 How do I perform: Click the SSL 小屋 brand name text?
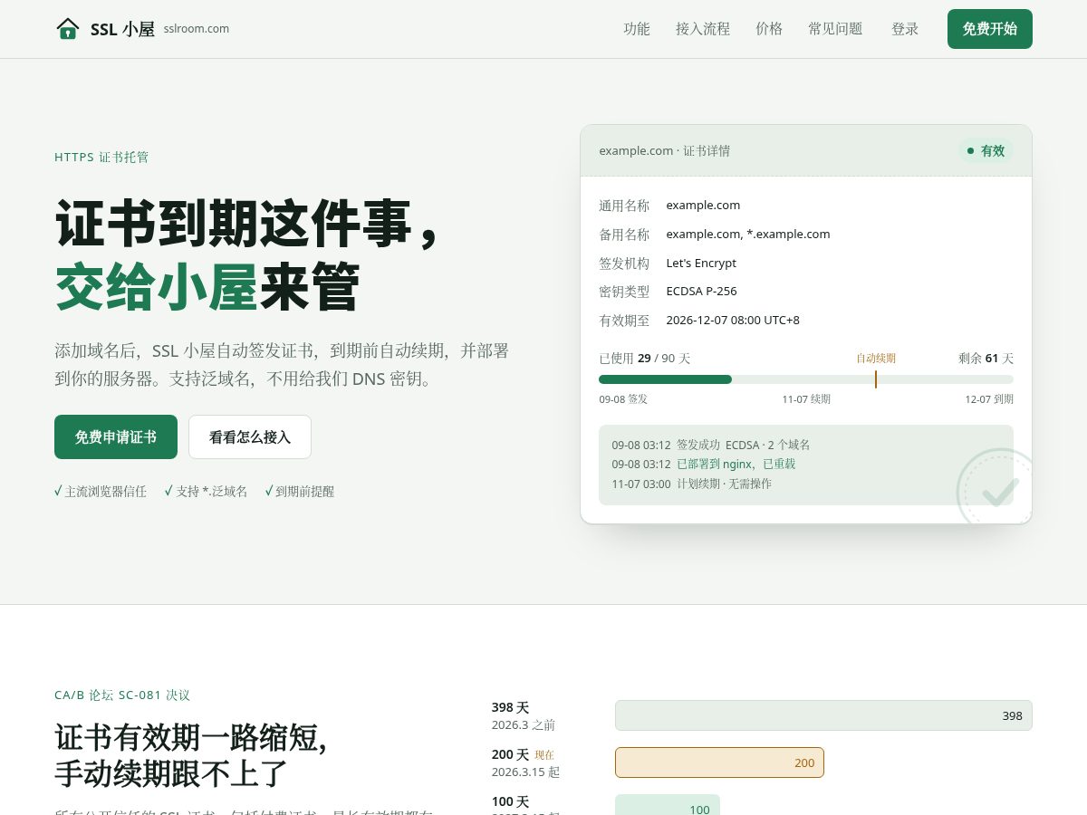coord(122,29)
